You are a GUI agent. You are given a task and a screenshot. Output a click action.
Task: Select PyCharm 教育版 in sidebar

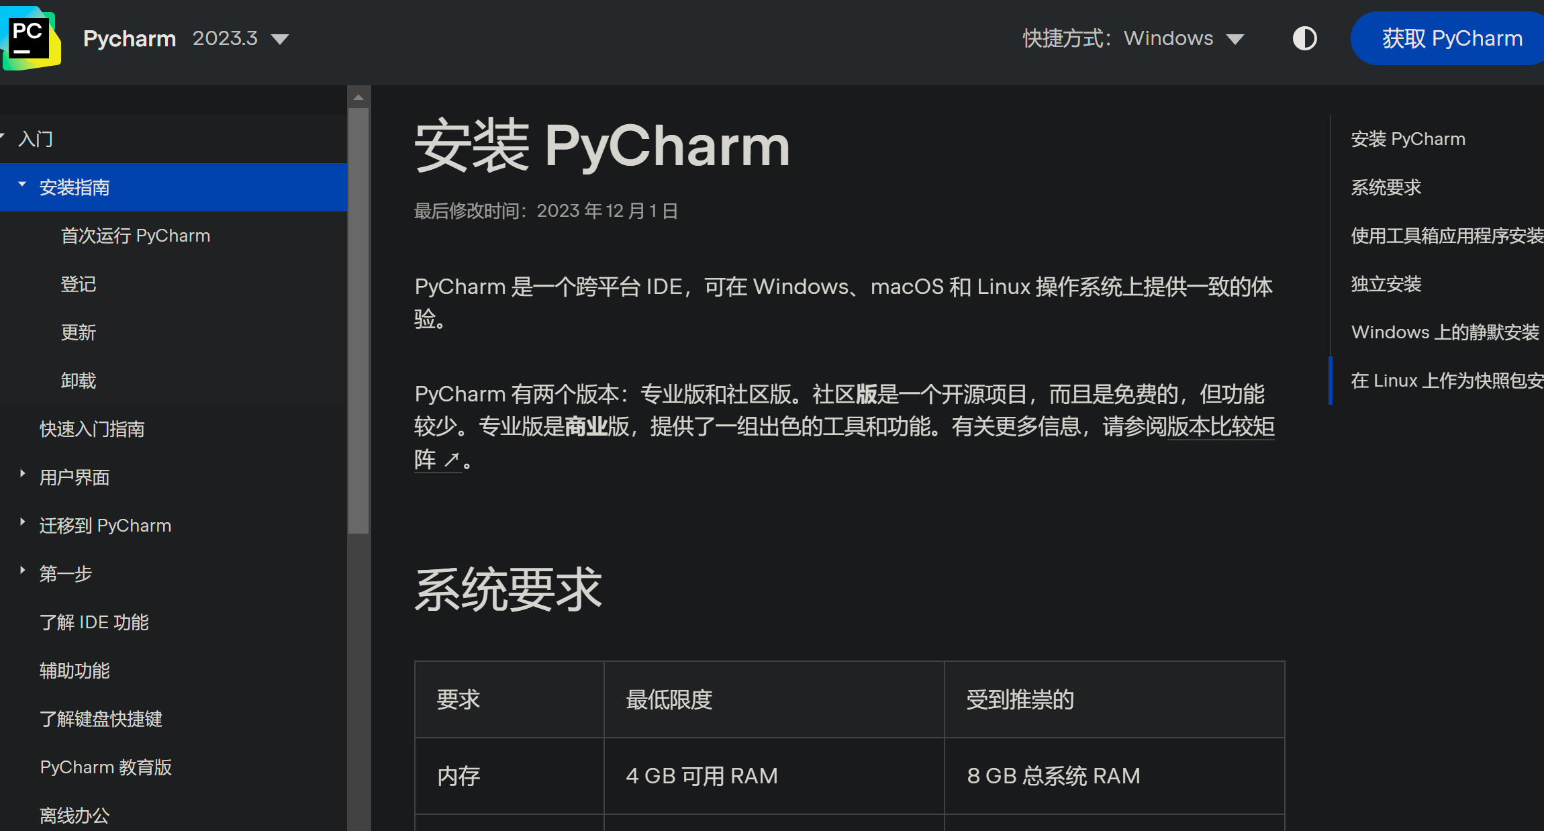(x=106, y=767)
